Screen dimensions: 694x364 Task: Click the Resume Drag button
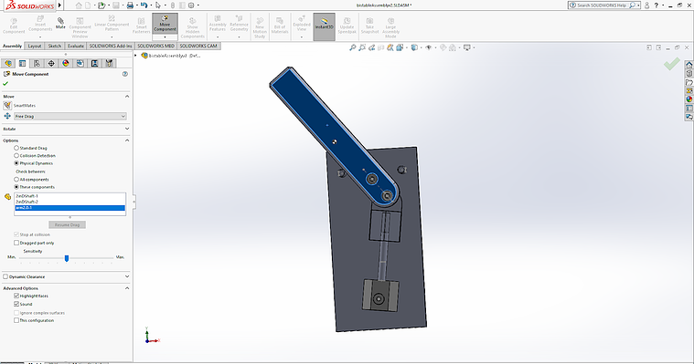(68, 224)
